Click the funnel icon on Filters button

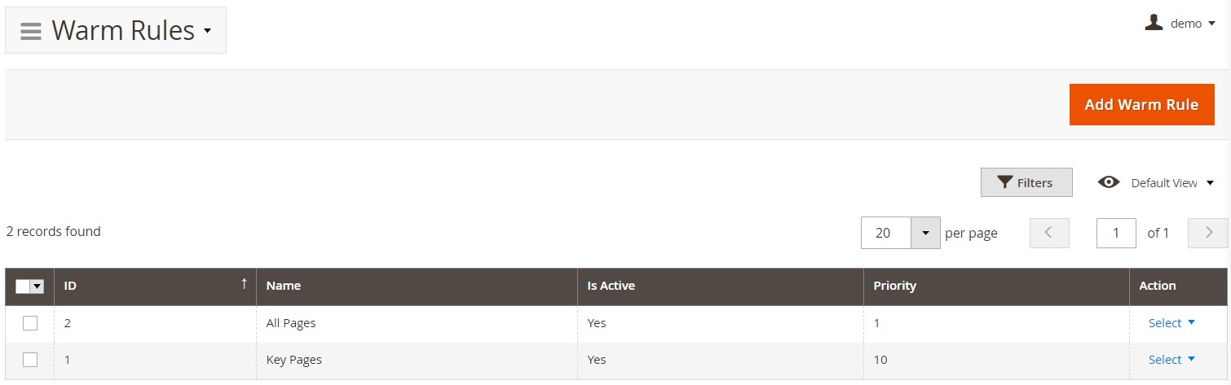point(1004,182)
